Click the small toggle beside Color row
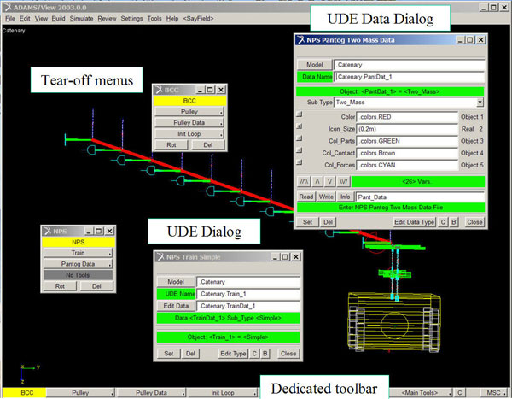Viewport: 512px width, 399px height. [300, 114]
